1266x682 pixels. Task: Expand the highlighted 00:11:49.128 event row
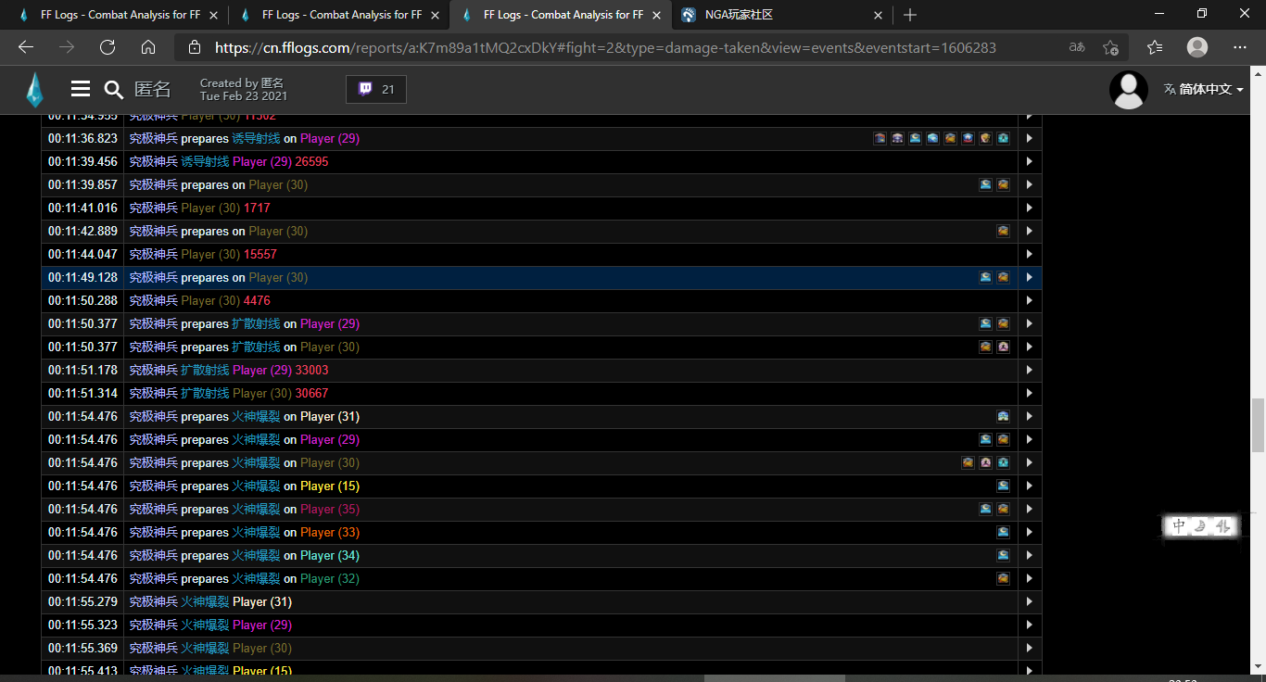[x=1029, y=278]
